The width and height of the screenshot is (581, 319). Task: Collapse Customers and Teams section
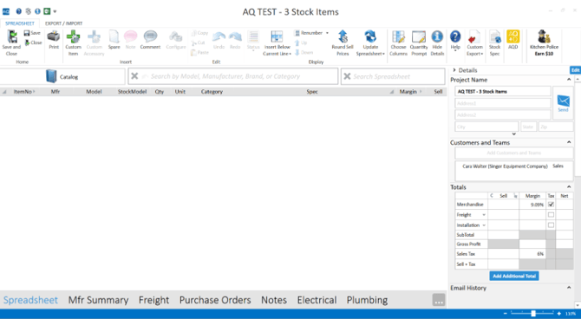tap(569, 142)
